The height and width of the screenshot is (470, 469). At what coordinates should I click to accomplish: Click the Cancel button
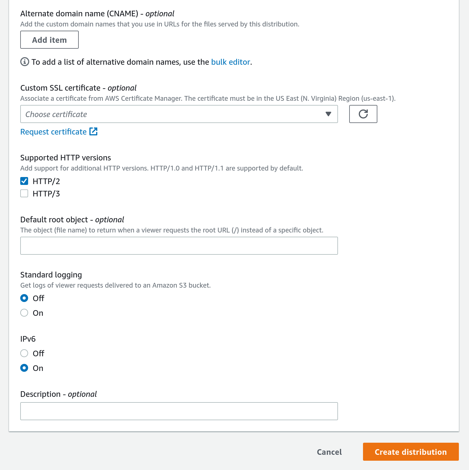coord(329,452)
